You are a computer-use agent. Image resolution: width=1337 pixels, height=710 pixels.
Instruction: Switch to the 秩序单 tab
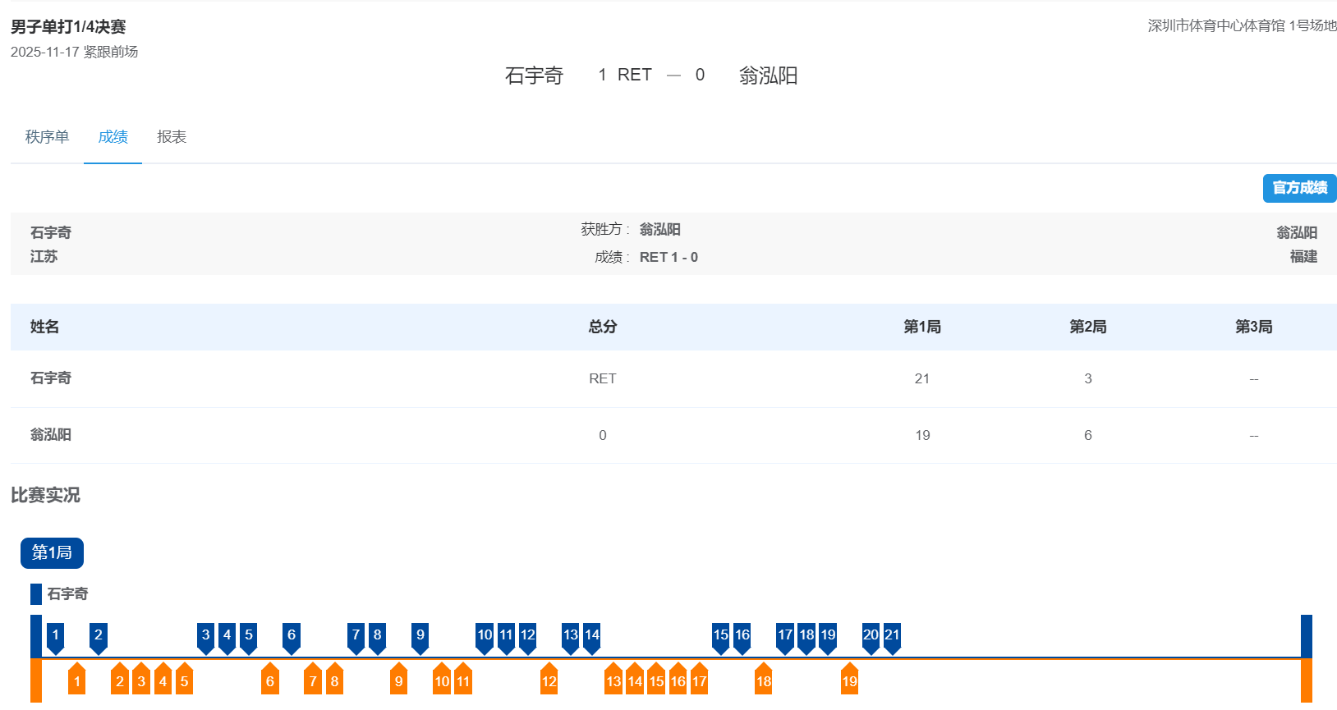click(x=47, y=137)
